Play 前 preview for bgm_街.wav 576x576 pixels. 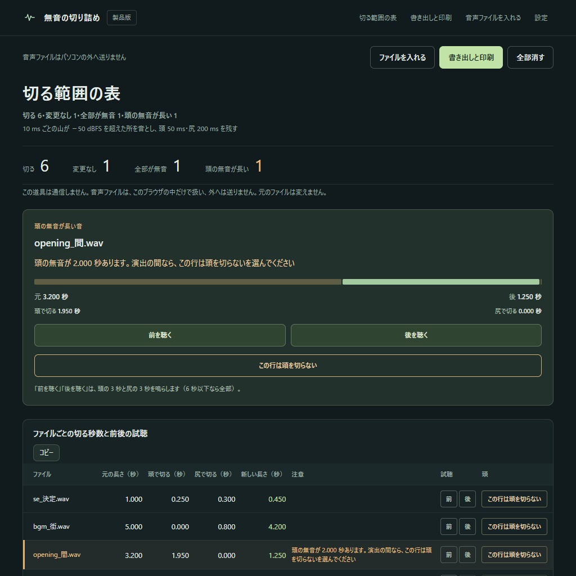coord(448,526)
